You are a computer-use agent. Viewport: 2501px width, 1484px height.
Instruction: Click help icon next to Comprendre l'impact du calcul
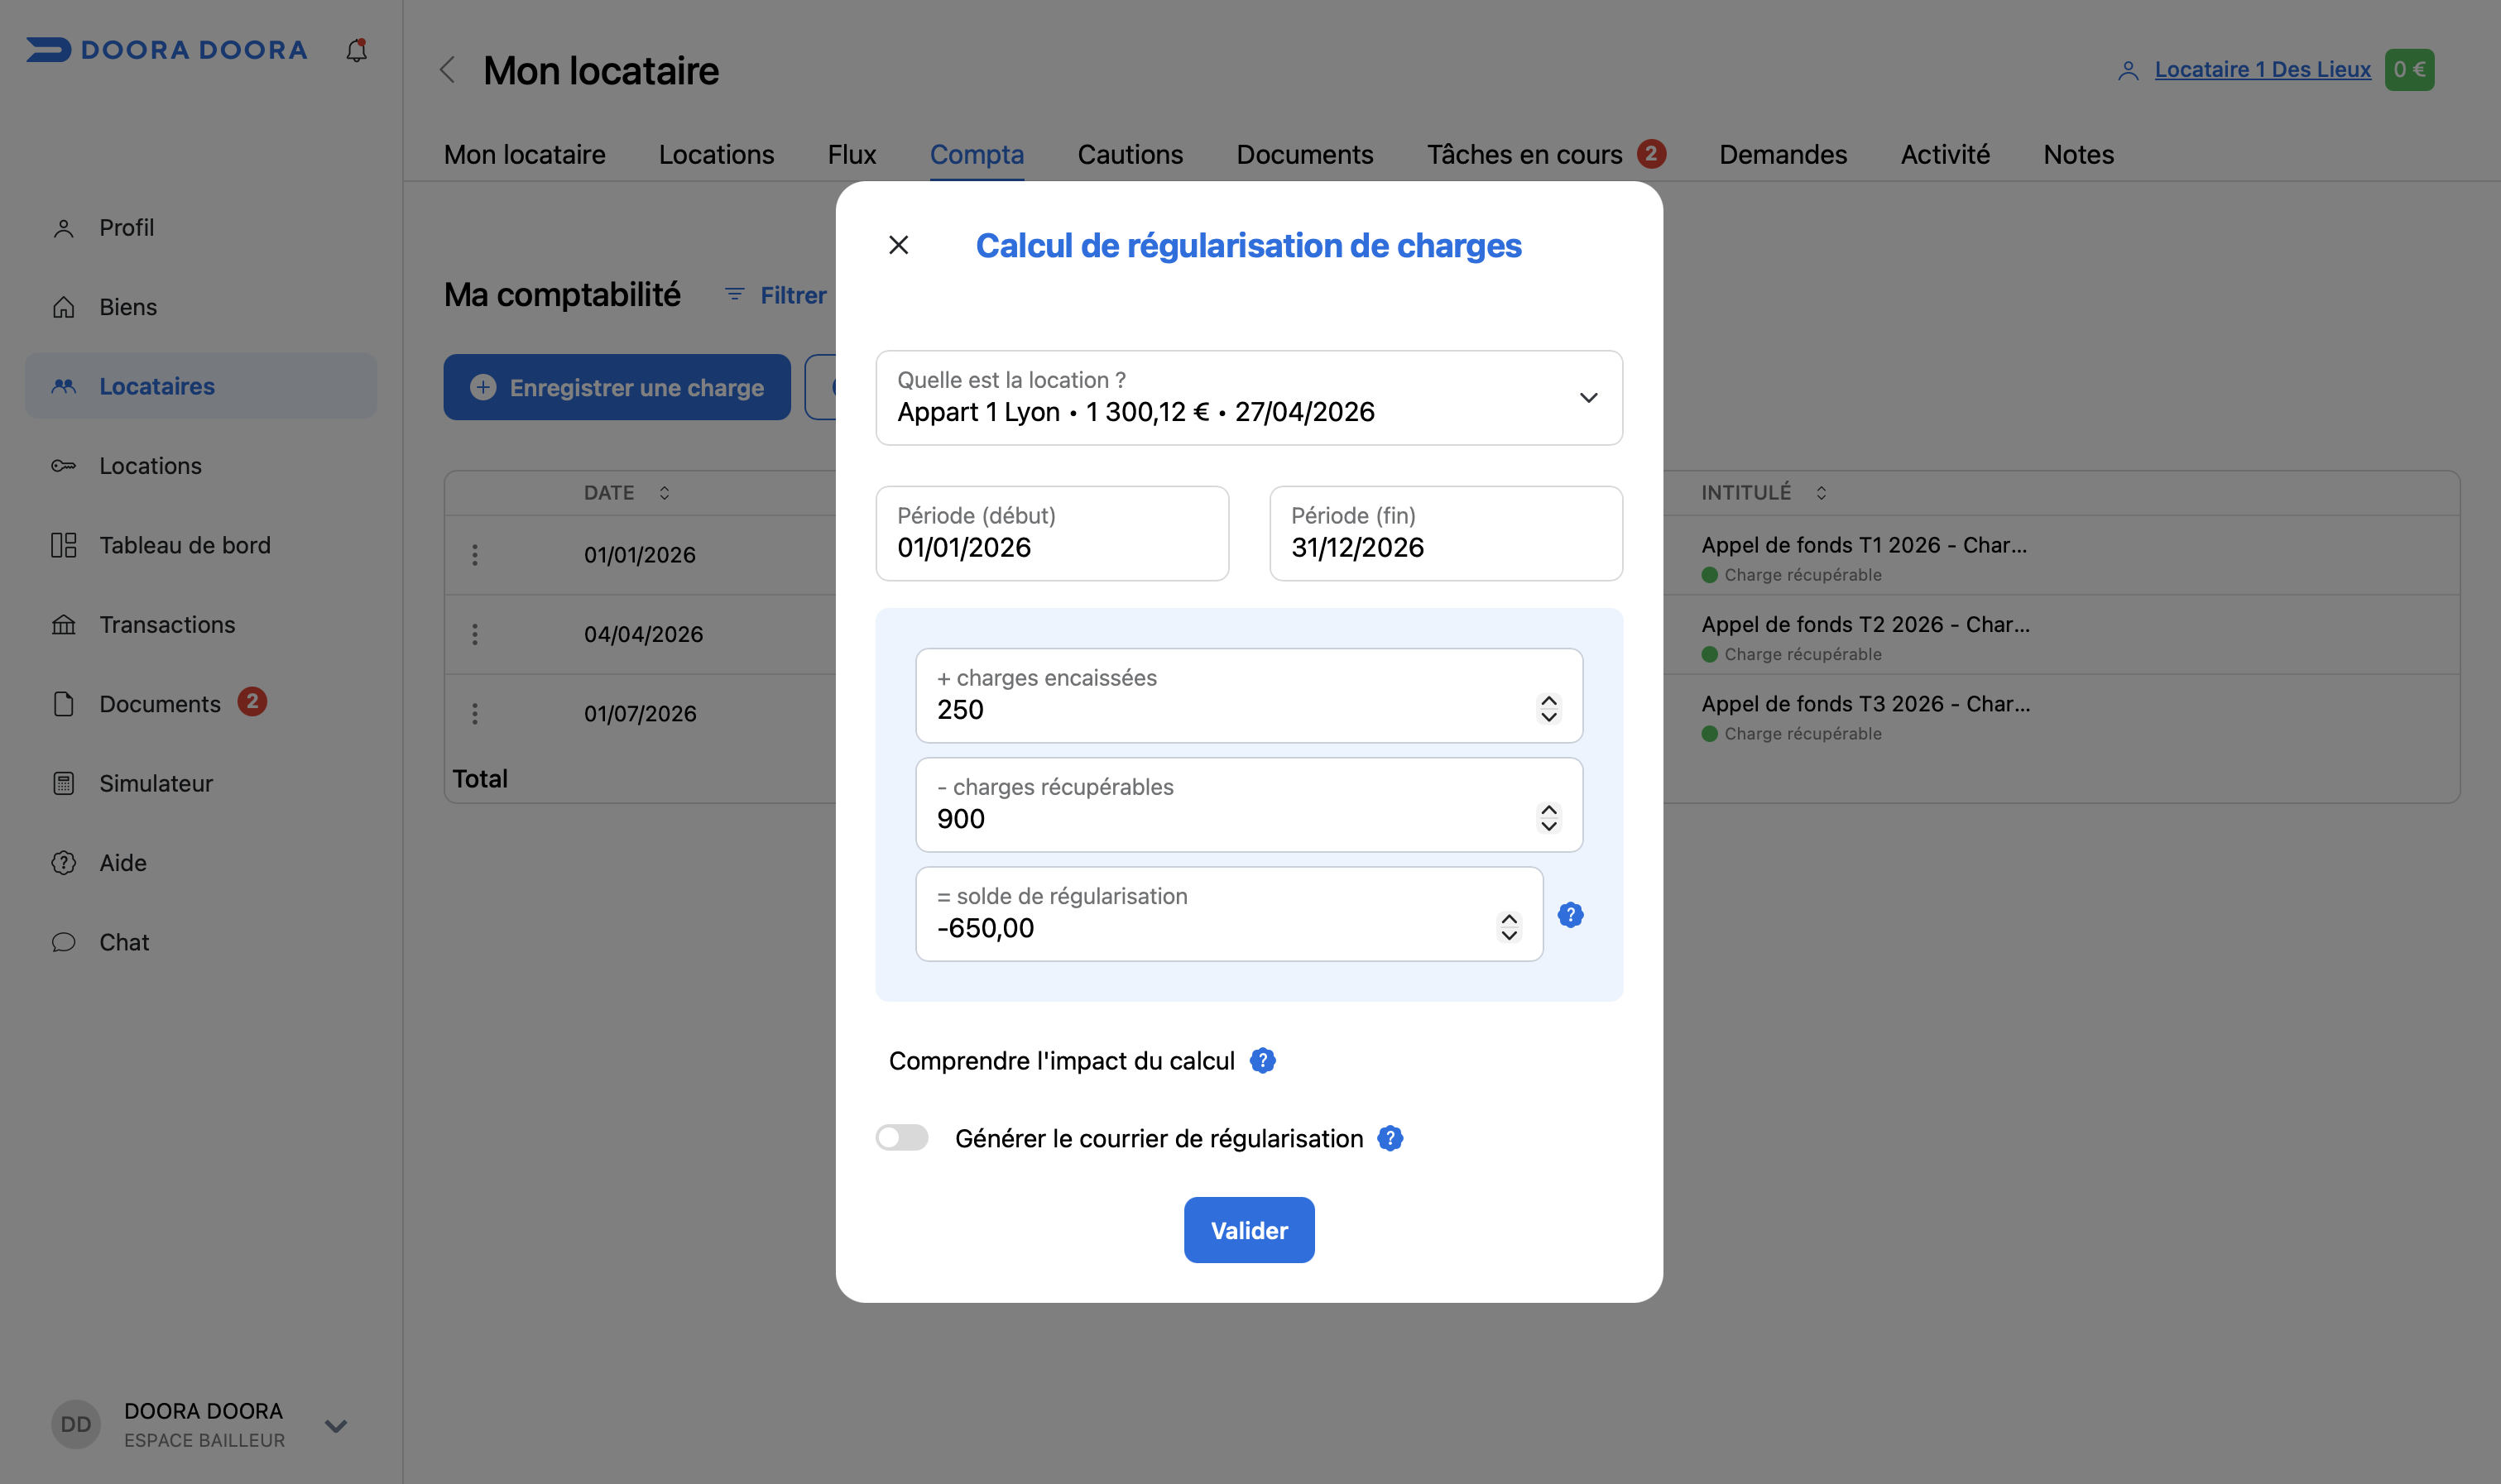click(x=1263, y=1061)
